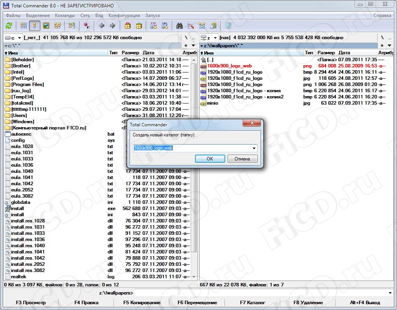Close the Total Commander new folder dialog
This screenshot has height=310, width=397.
click(252, 123)
